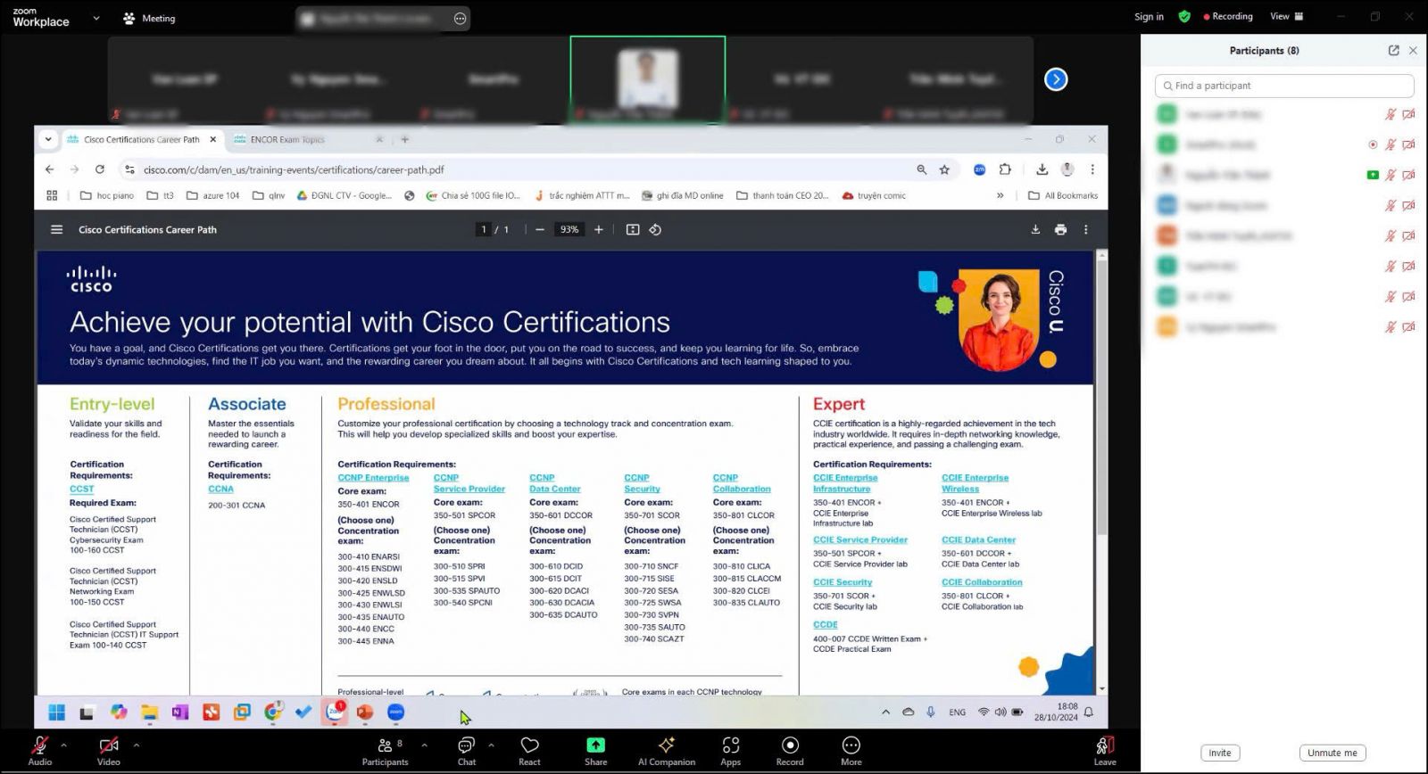Go back in shared Chrome browser
The width and height of the screenshot is (1428, 774).
pos(50,169)
